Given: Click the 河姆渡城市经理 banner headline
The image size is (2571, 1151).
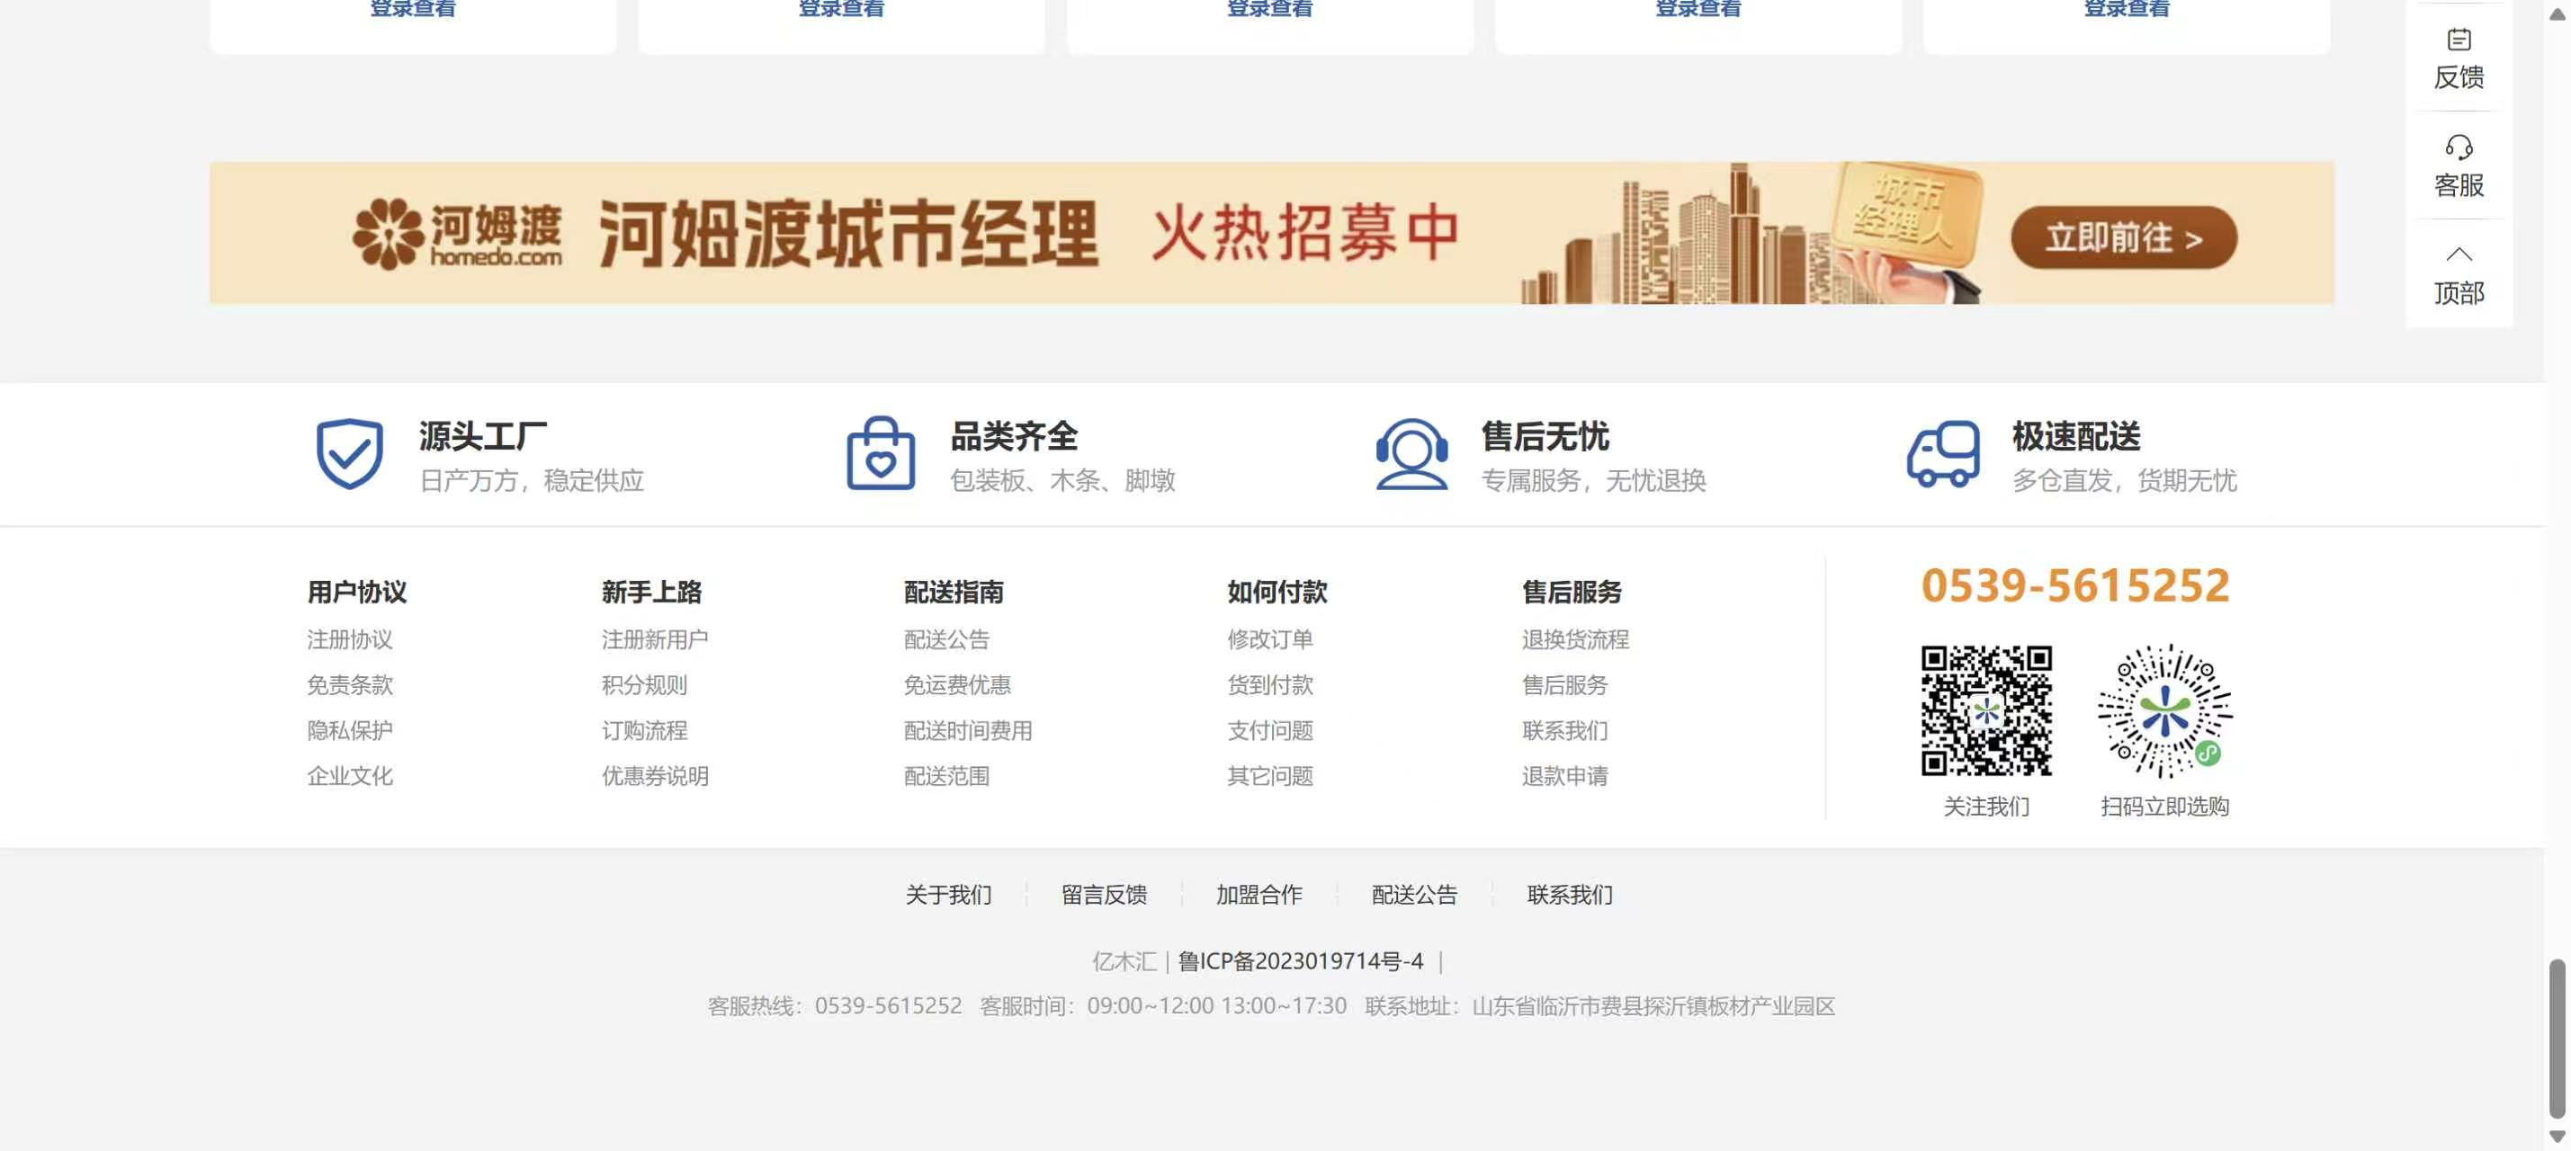Looking at the screenshot, I should click(x=848, y=234).
